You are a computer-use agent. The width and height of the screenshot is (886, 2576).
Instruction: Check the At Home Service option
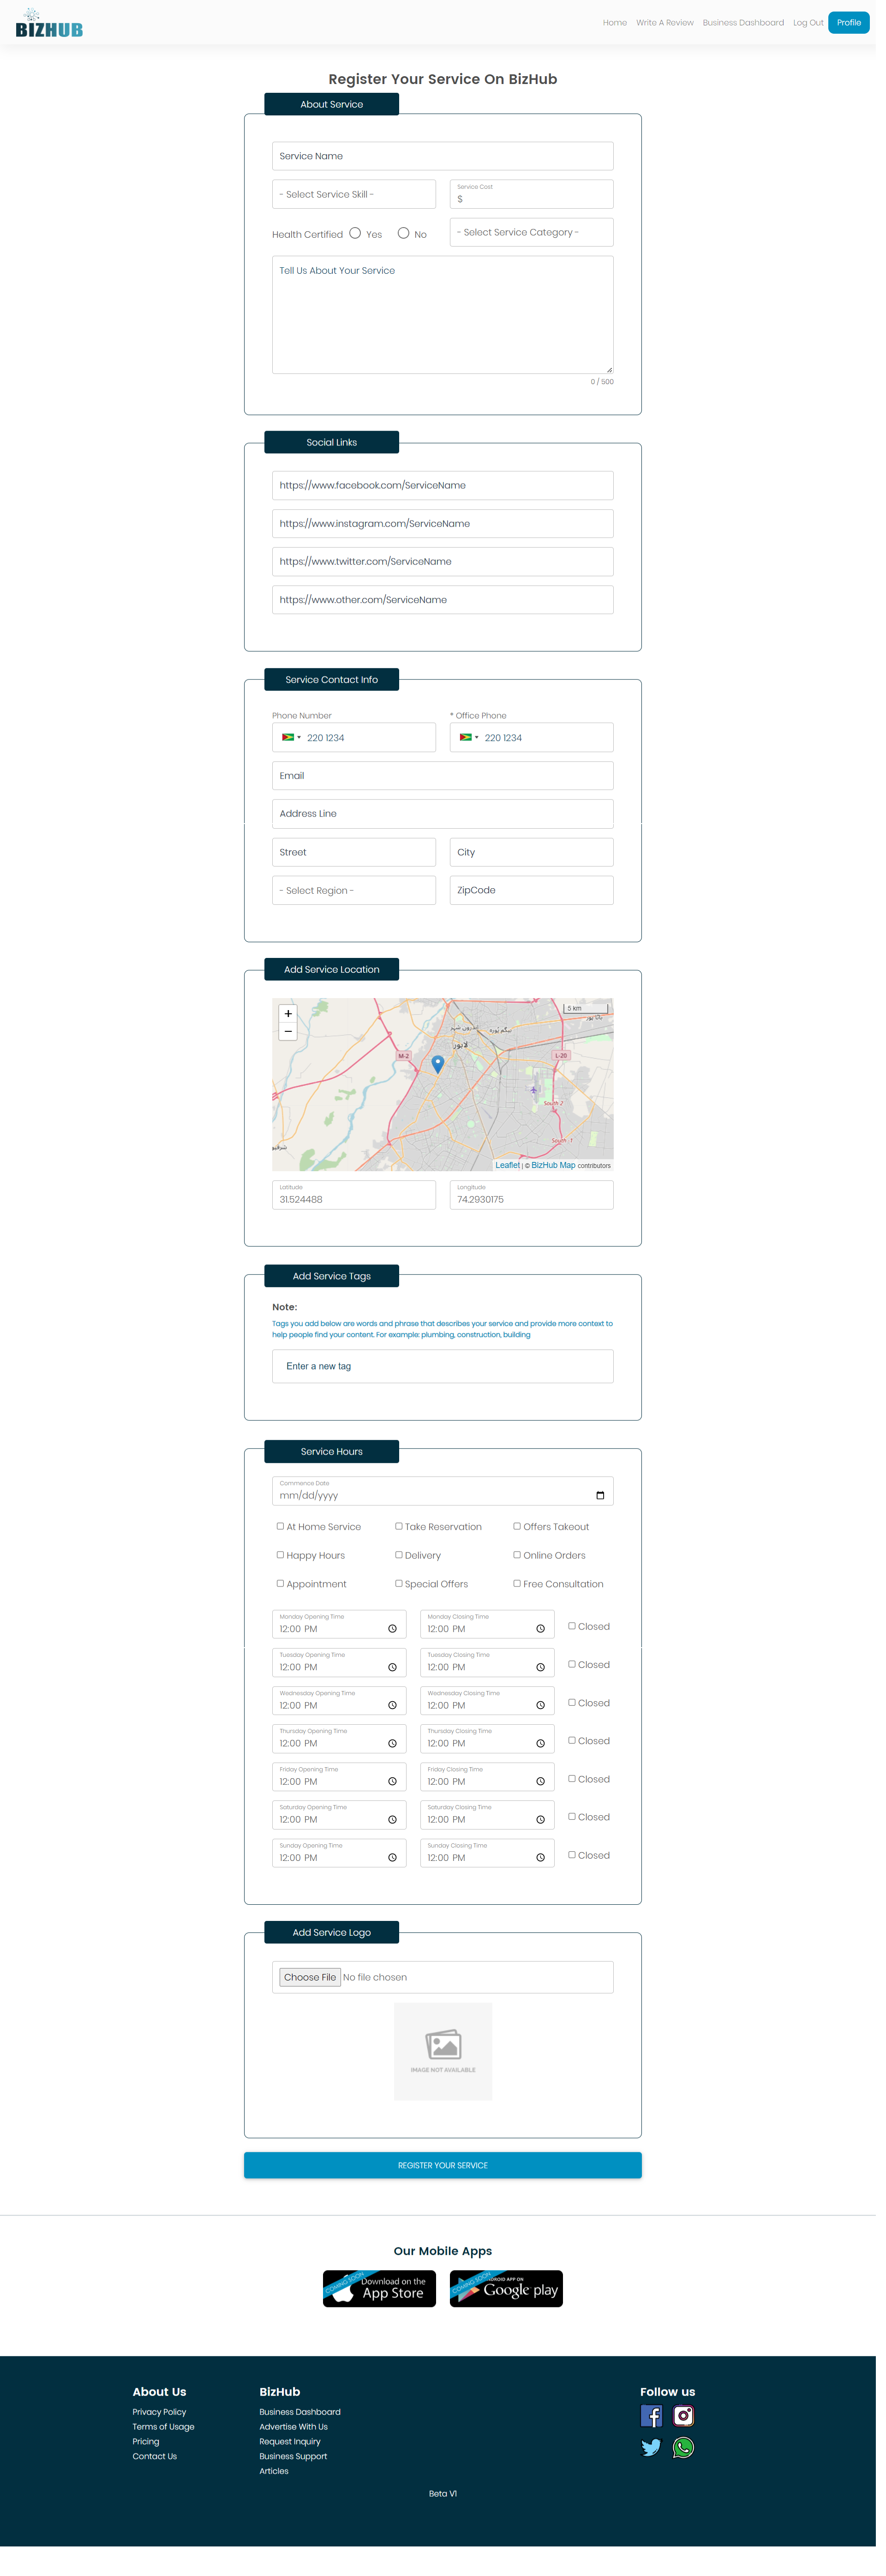click(280, 1526)
